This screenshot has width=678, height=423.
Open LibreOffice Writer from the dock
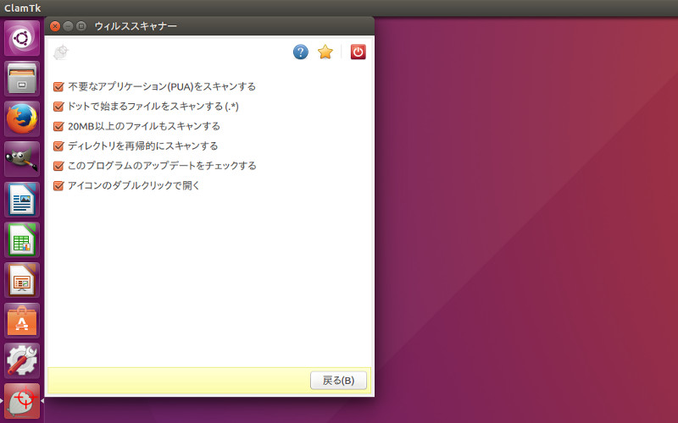[x=22, y=200]
